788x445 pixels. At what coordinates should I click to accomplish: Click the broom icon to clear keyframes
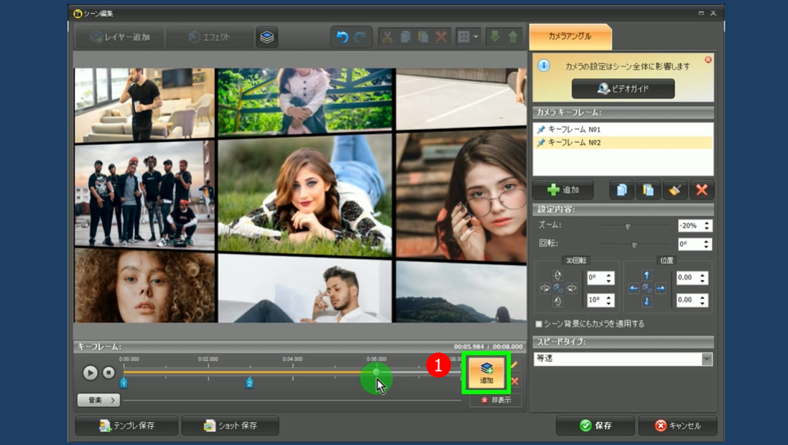coord(675,190)
